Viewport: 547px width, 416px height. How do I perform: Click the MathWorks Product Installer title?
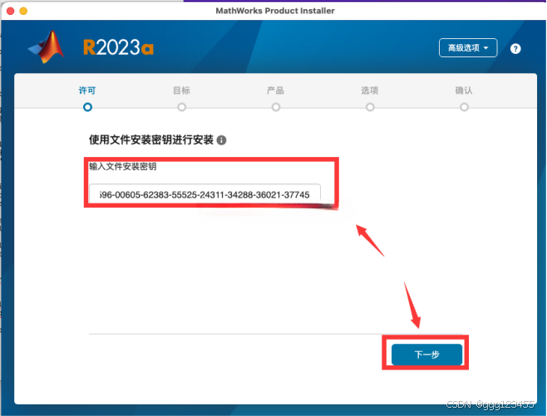(275, 11)
